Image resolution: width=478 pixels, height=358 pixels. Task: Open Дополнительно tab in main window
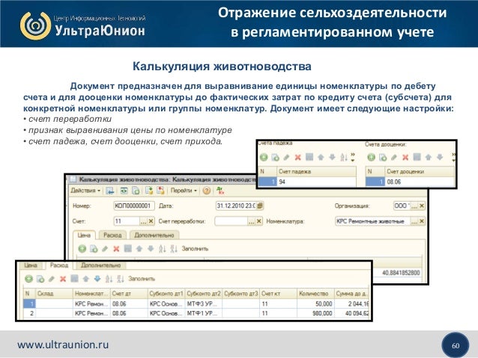(x=154, y=235)
